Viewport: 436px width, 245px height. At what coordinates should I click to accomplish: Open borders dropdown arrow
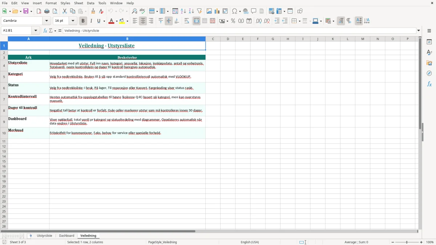coord(299,21)
